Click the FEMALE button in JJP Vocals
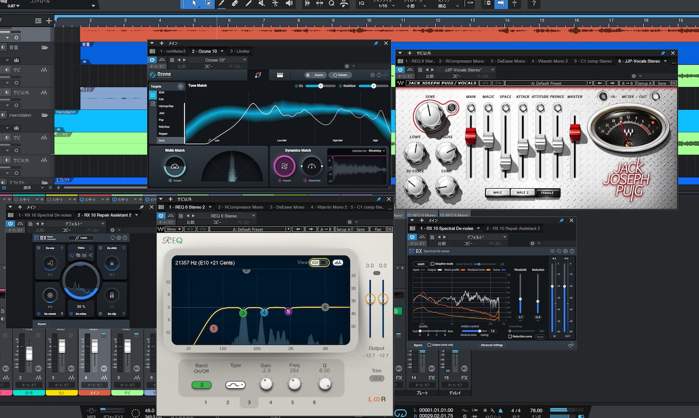Viewport: 699px width, 418px height. tap(547, 193)
